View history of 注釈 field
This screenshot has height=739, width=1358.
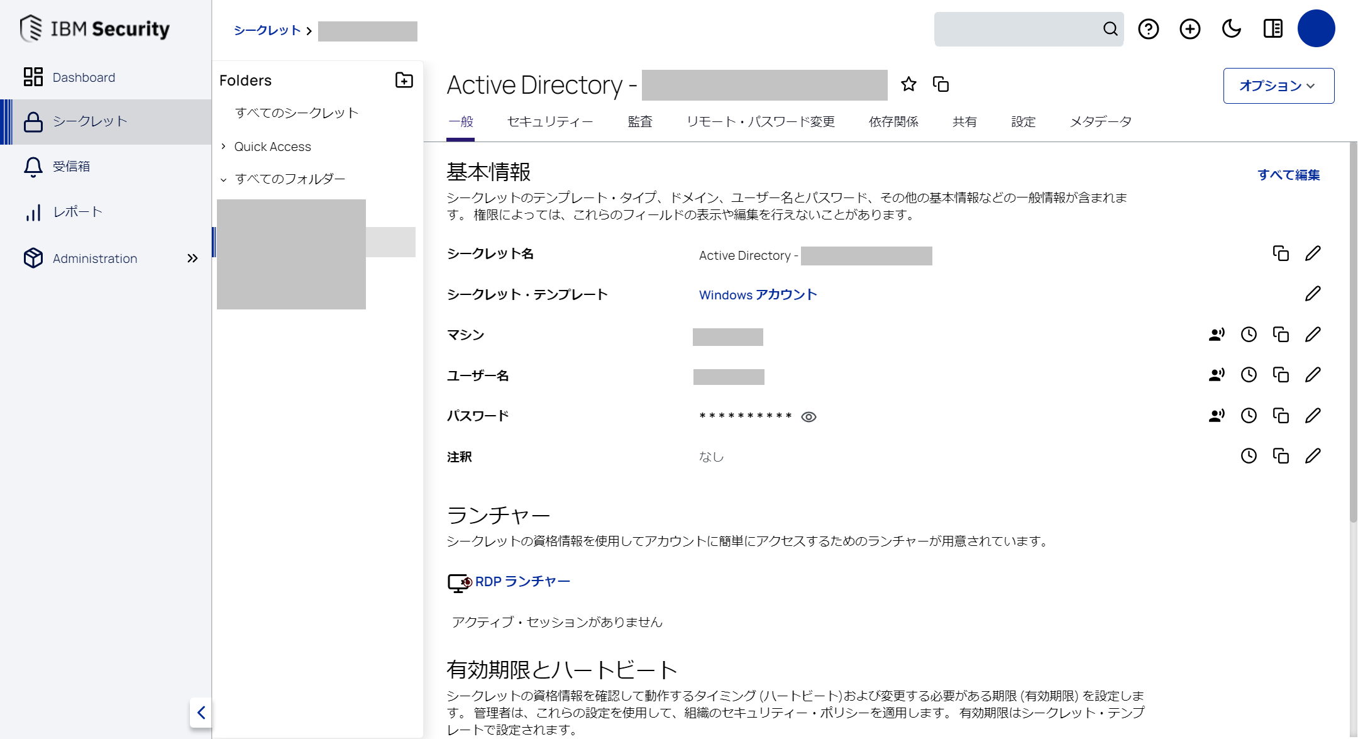tap(1249, 456)
